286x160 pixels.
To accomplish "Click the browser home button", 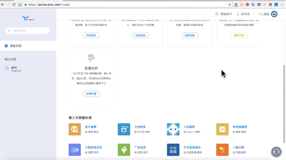I will [20, 5].
